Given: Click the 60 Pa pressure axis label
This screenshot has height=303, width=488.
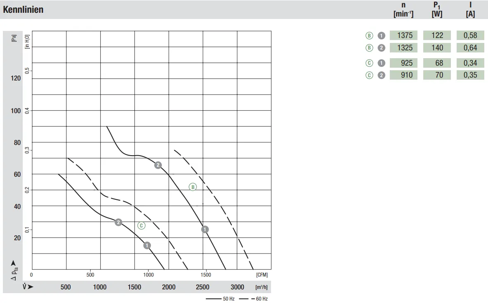Looking at the screenshot, I should pos(17,174).
